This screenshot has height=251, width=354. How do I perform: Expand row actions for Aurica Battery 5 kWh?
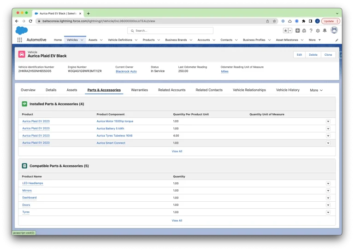328,128
